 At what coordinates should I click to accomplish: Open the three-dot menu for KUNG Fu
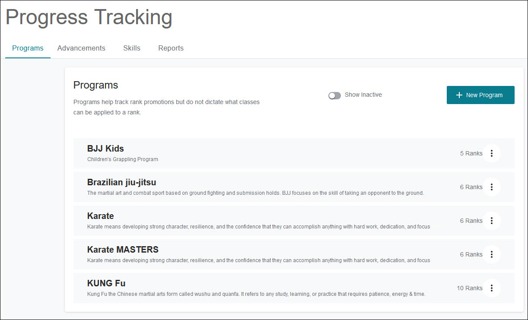[491, 288]
